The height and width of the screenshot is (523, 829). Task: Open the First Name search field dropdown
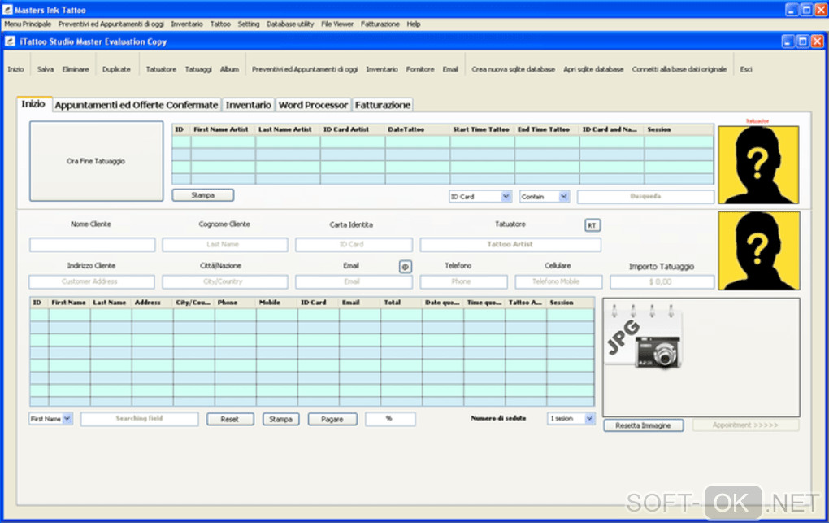point(67,419)
